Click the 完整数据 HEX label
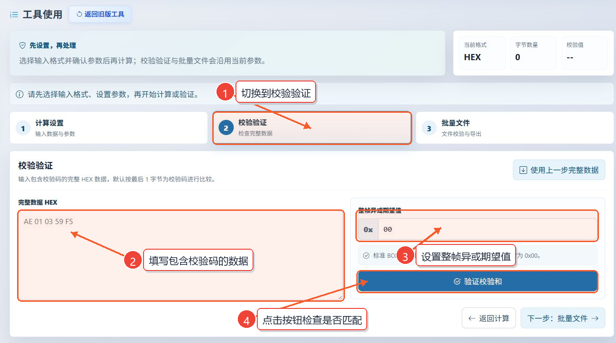The image size is (616, 343). tap(38, 202)
